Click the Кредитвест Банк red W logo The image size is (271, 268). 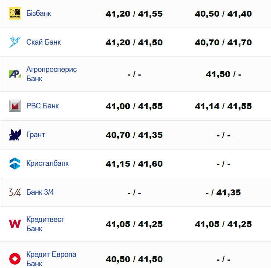[x=15, y=224]
